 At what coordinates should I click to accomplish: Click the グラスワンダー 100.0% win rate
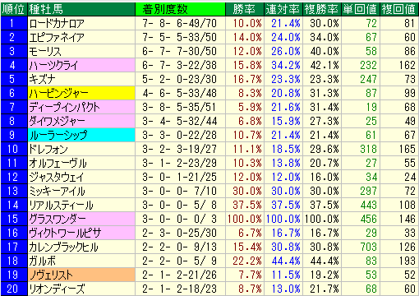point(245,219)
